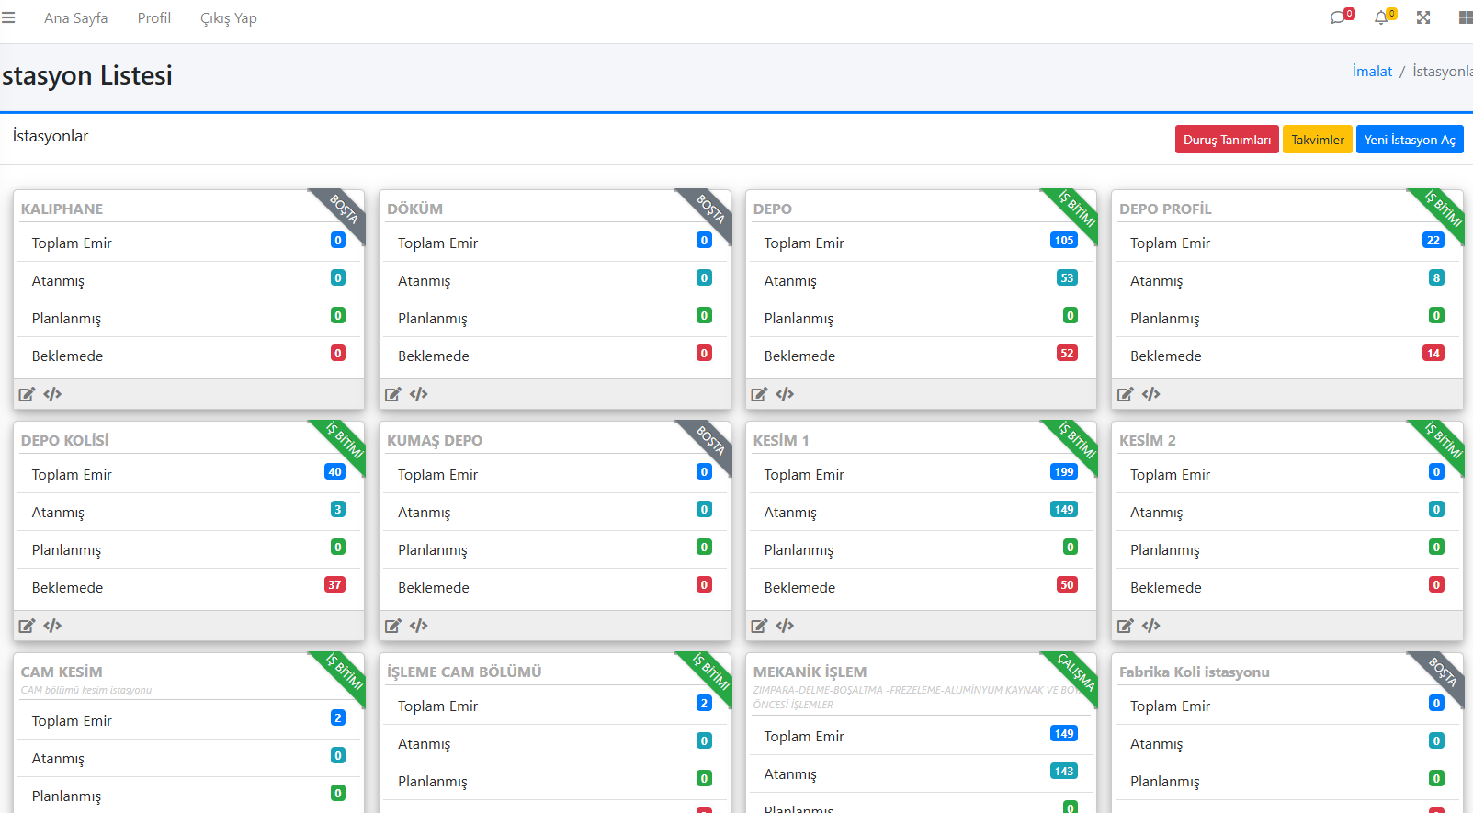Screen dimensions: 1473x813
Task: Click edit icon on DEPO KOLİSİ card
Action: click(27, 626)
